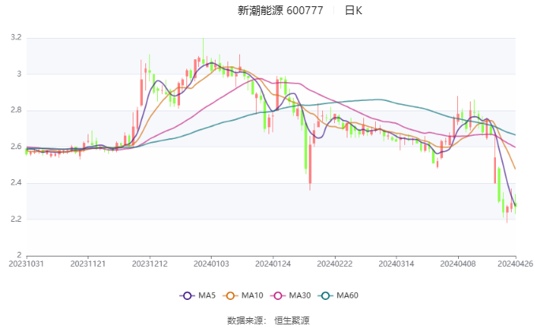
Task: Click the chart title 新潮能源 600777
Action: click(280, 10)
